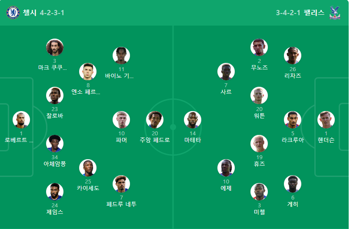Open 찰로바 number 23 player portrait

[55, 95]
